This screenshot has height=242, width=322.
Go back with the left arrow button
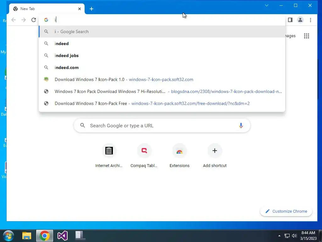pyautogui.click(x=14, y=20)
